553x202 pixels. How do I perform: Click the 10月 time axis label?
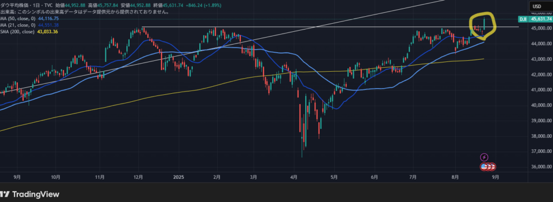click(56, 177)
